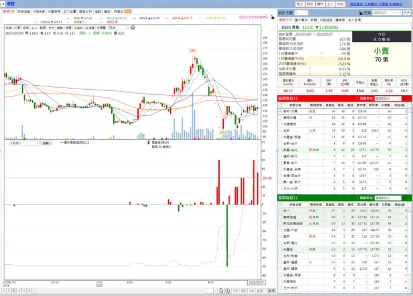The height and width of the screenshot is (296, 413).
Task: Click the button beside the 分點進出 dropdown
Action: 46,143
